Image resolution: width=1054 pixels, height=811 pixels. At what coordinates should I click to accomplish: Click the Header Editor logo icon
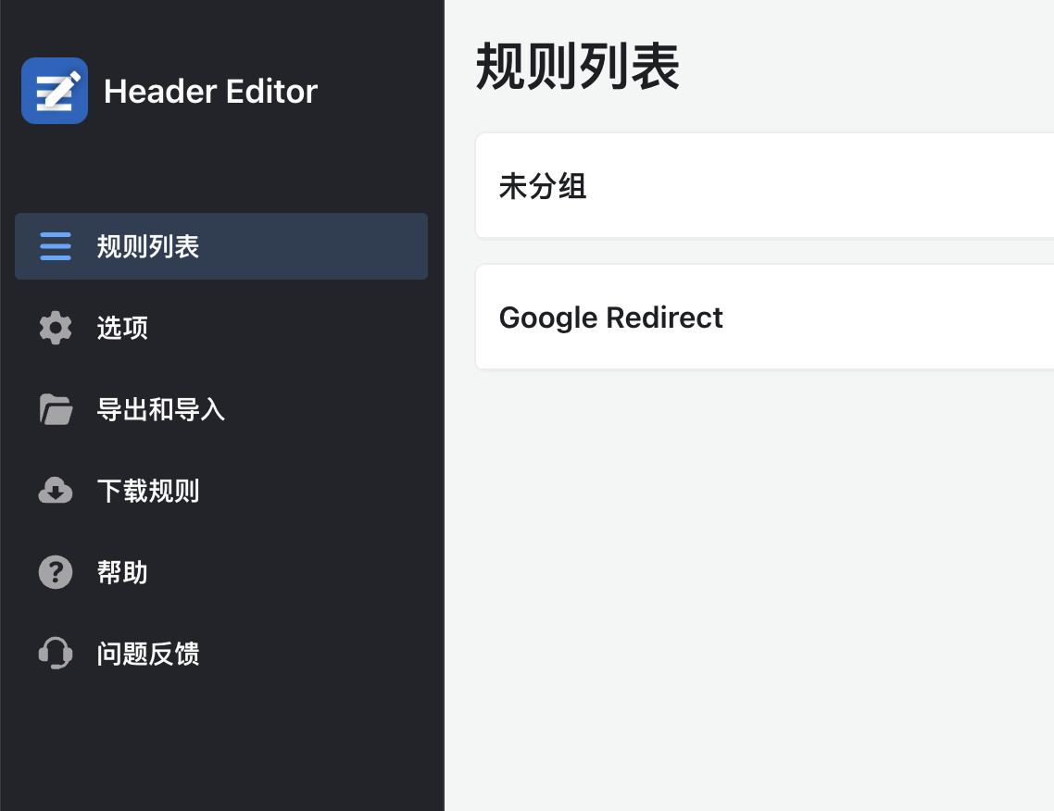[55, 91]
